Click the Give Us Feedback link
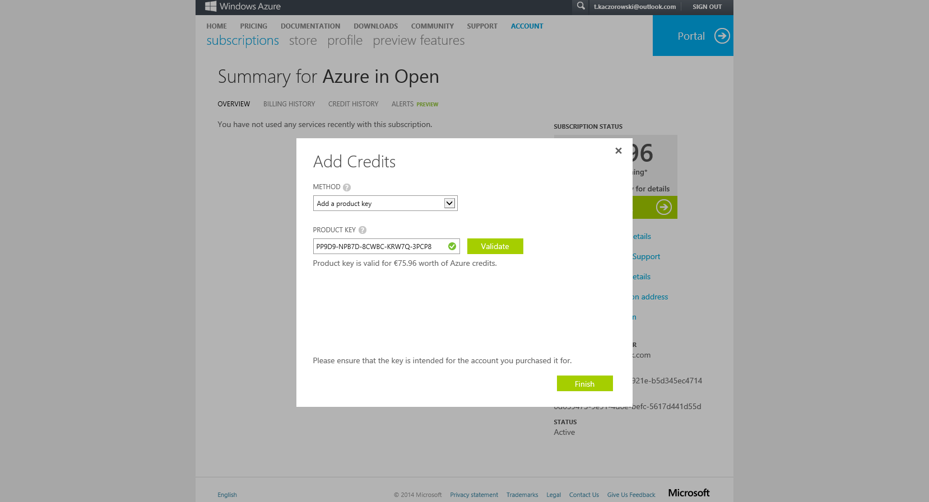Image resolution: width=929 pixels, height=502 pixels. pyautogui.click(x=631, y=495)
